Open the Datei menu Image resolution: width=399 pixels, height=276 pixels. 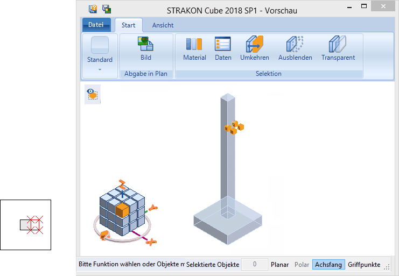96,25
